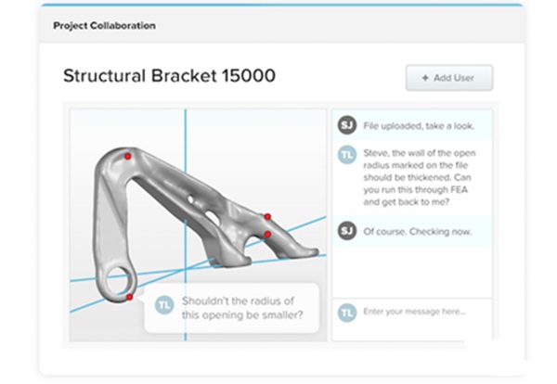Viewport: 557px width, 384px height.
Task: Click the Structural Bracket 15000 title
Action: 169,76
